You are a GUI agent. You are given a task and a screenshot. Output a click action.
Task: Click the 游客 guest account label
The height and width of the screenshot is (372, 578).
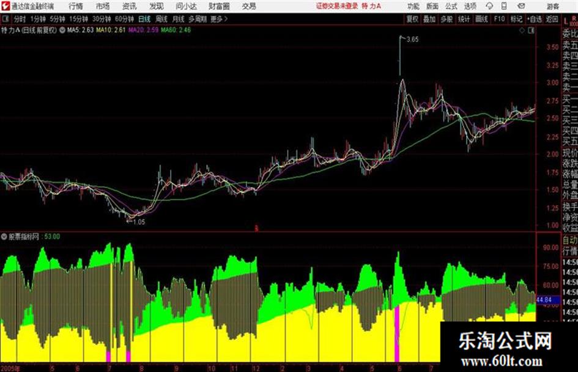[552, 6]
